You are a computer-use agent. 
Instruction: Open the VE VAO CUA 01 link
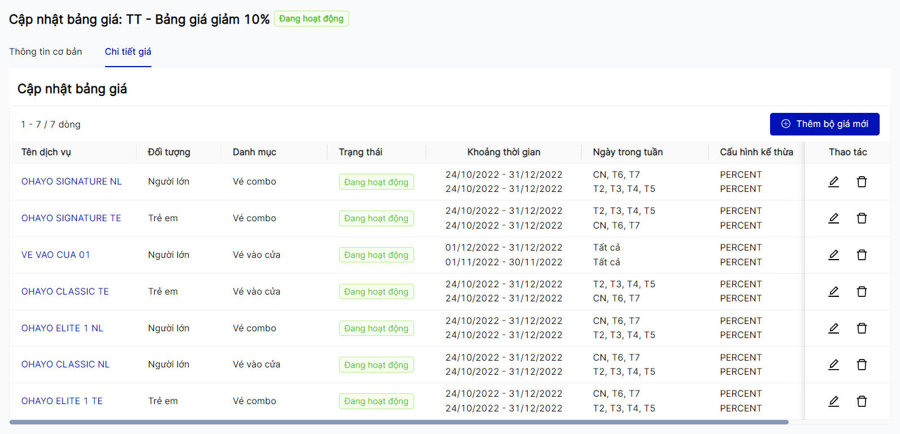pos(56,255)
